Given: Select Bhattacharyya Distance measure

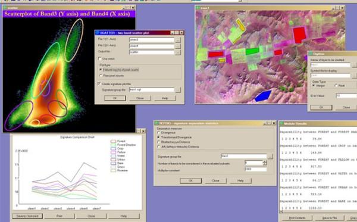Looking at the screenshot, I should 159,142.
